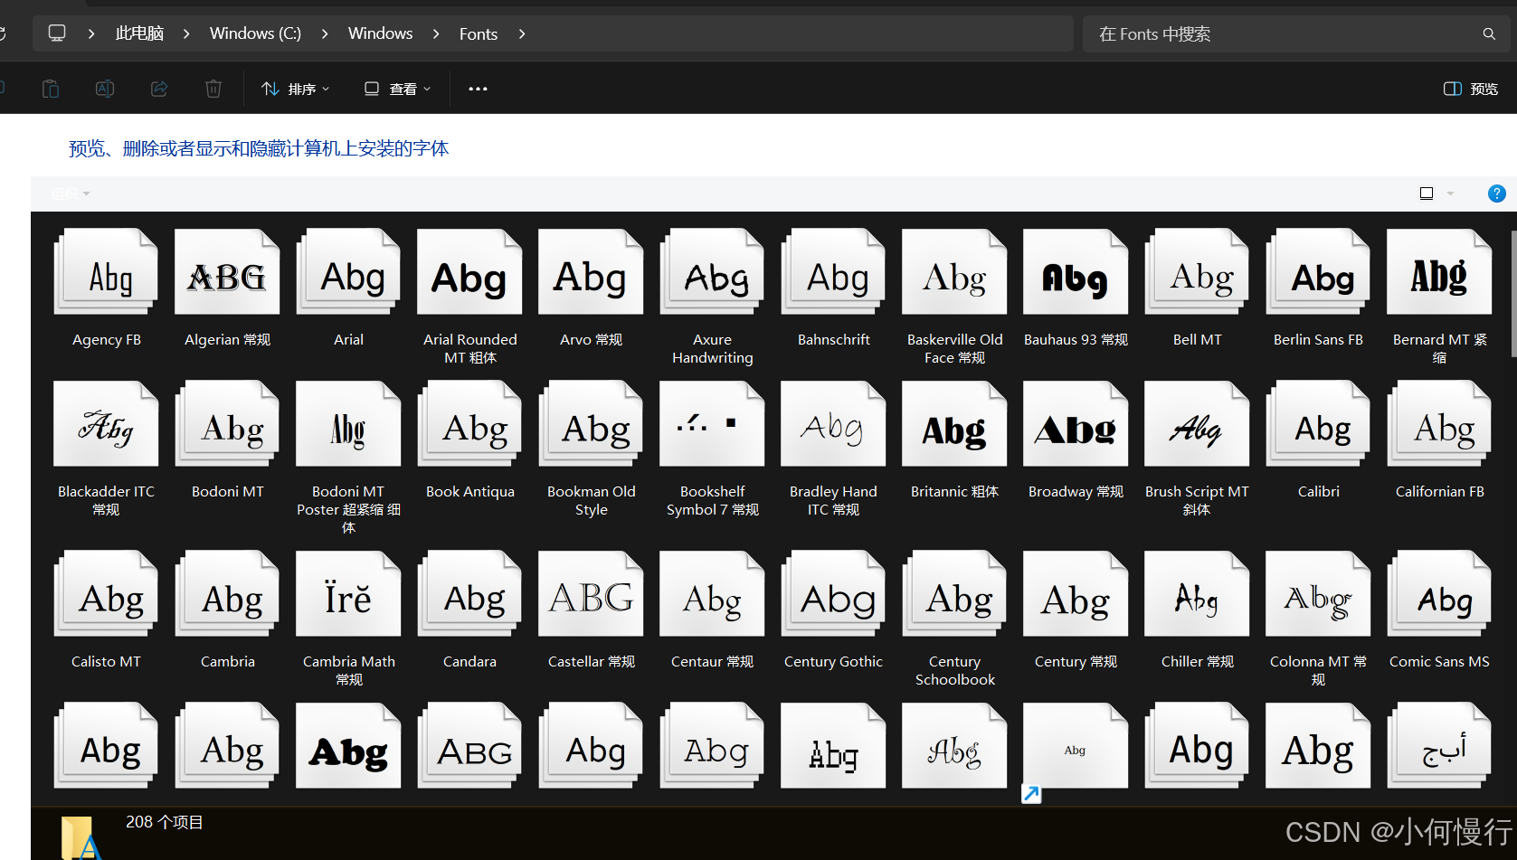Select Bookman Old Style font icon

(x=591, y=423)
